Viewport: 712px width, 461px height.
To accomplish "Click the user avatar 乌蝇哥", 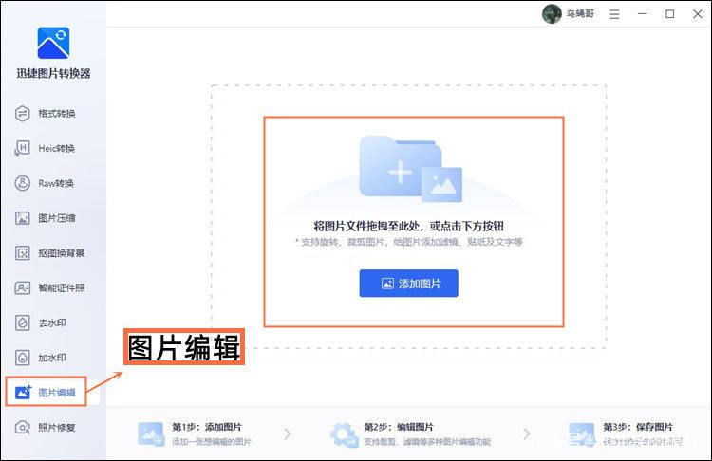I will [x=553, y=14].
